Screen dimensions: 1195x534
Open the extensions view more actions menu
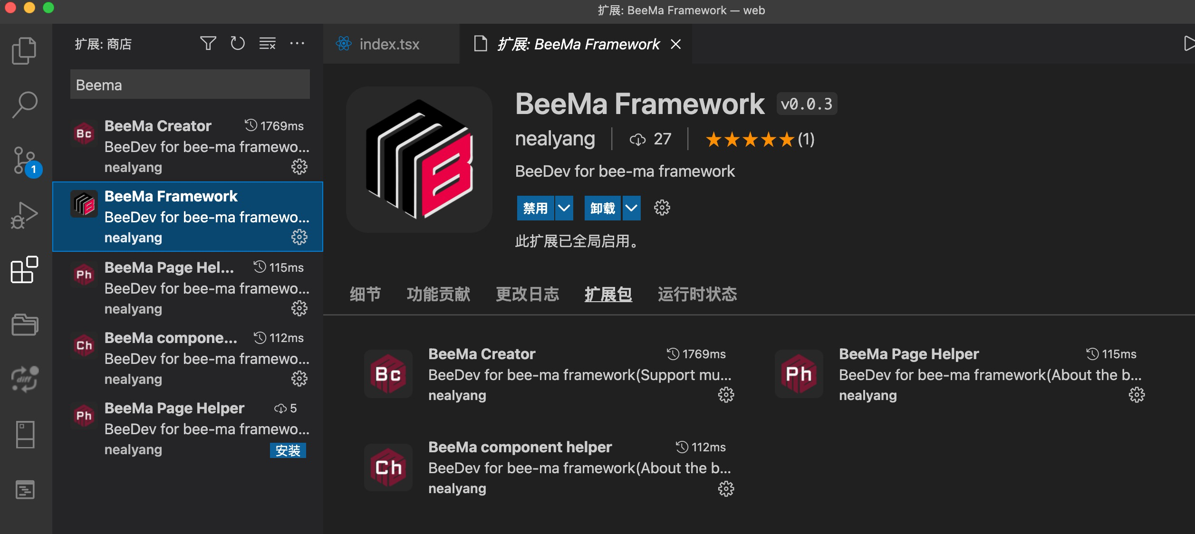(x=297, y=44)
